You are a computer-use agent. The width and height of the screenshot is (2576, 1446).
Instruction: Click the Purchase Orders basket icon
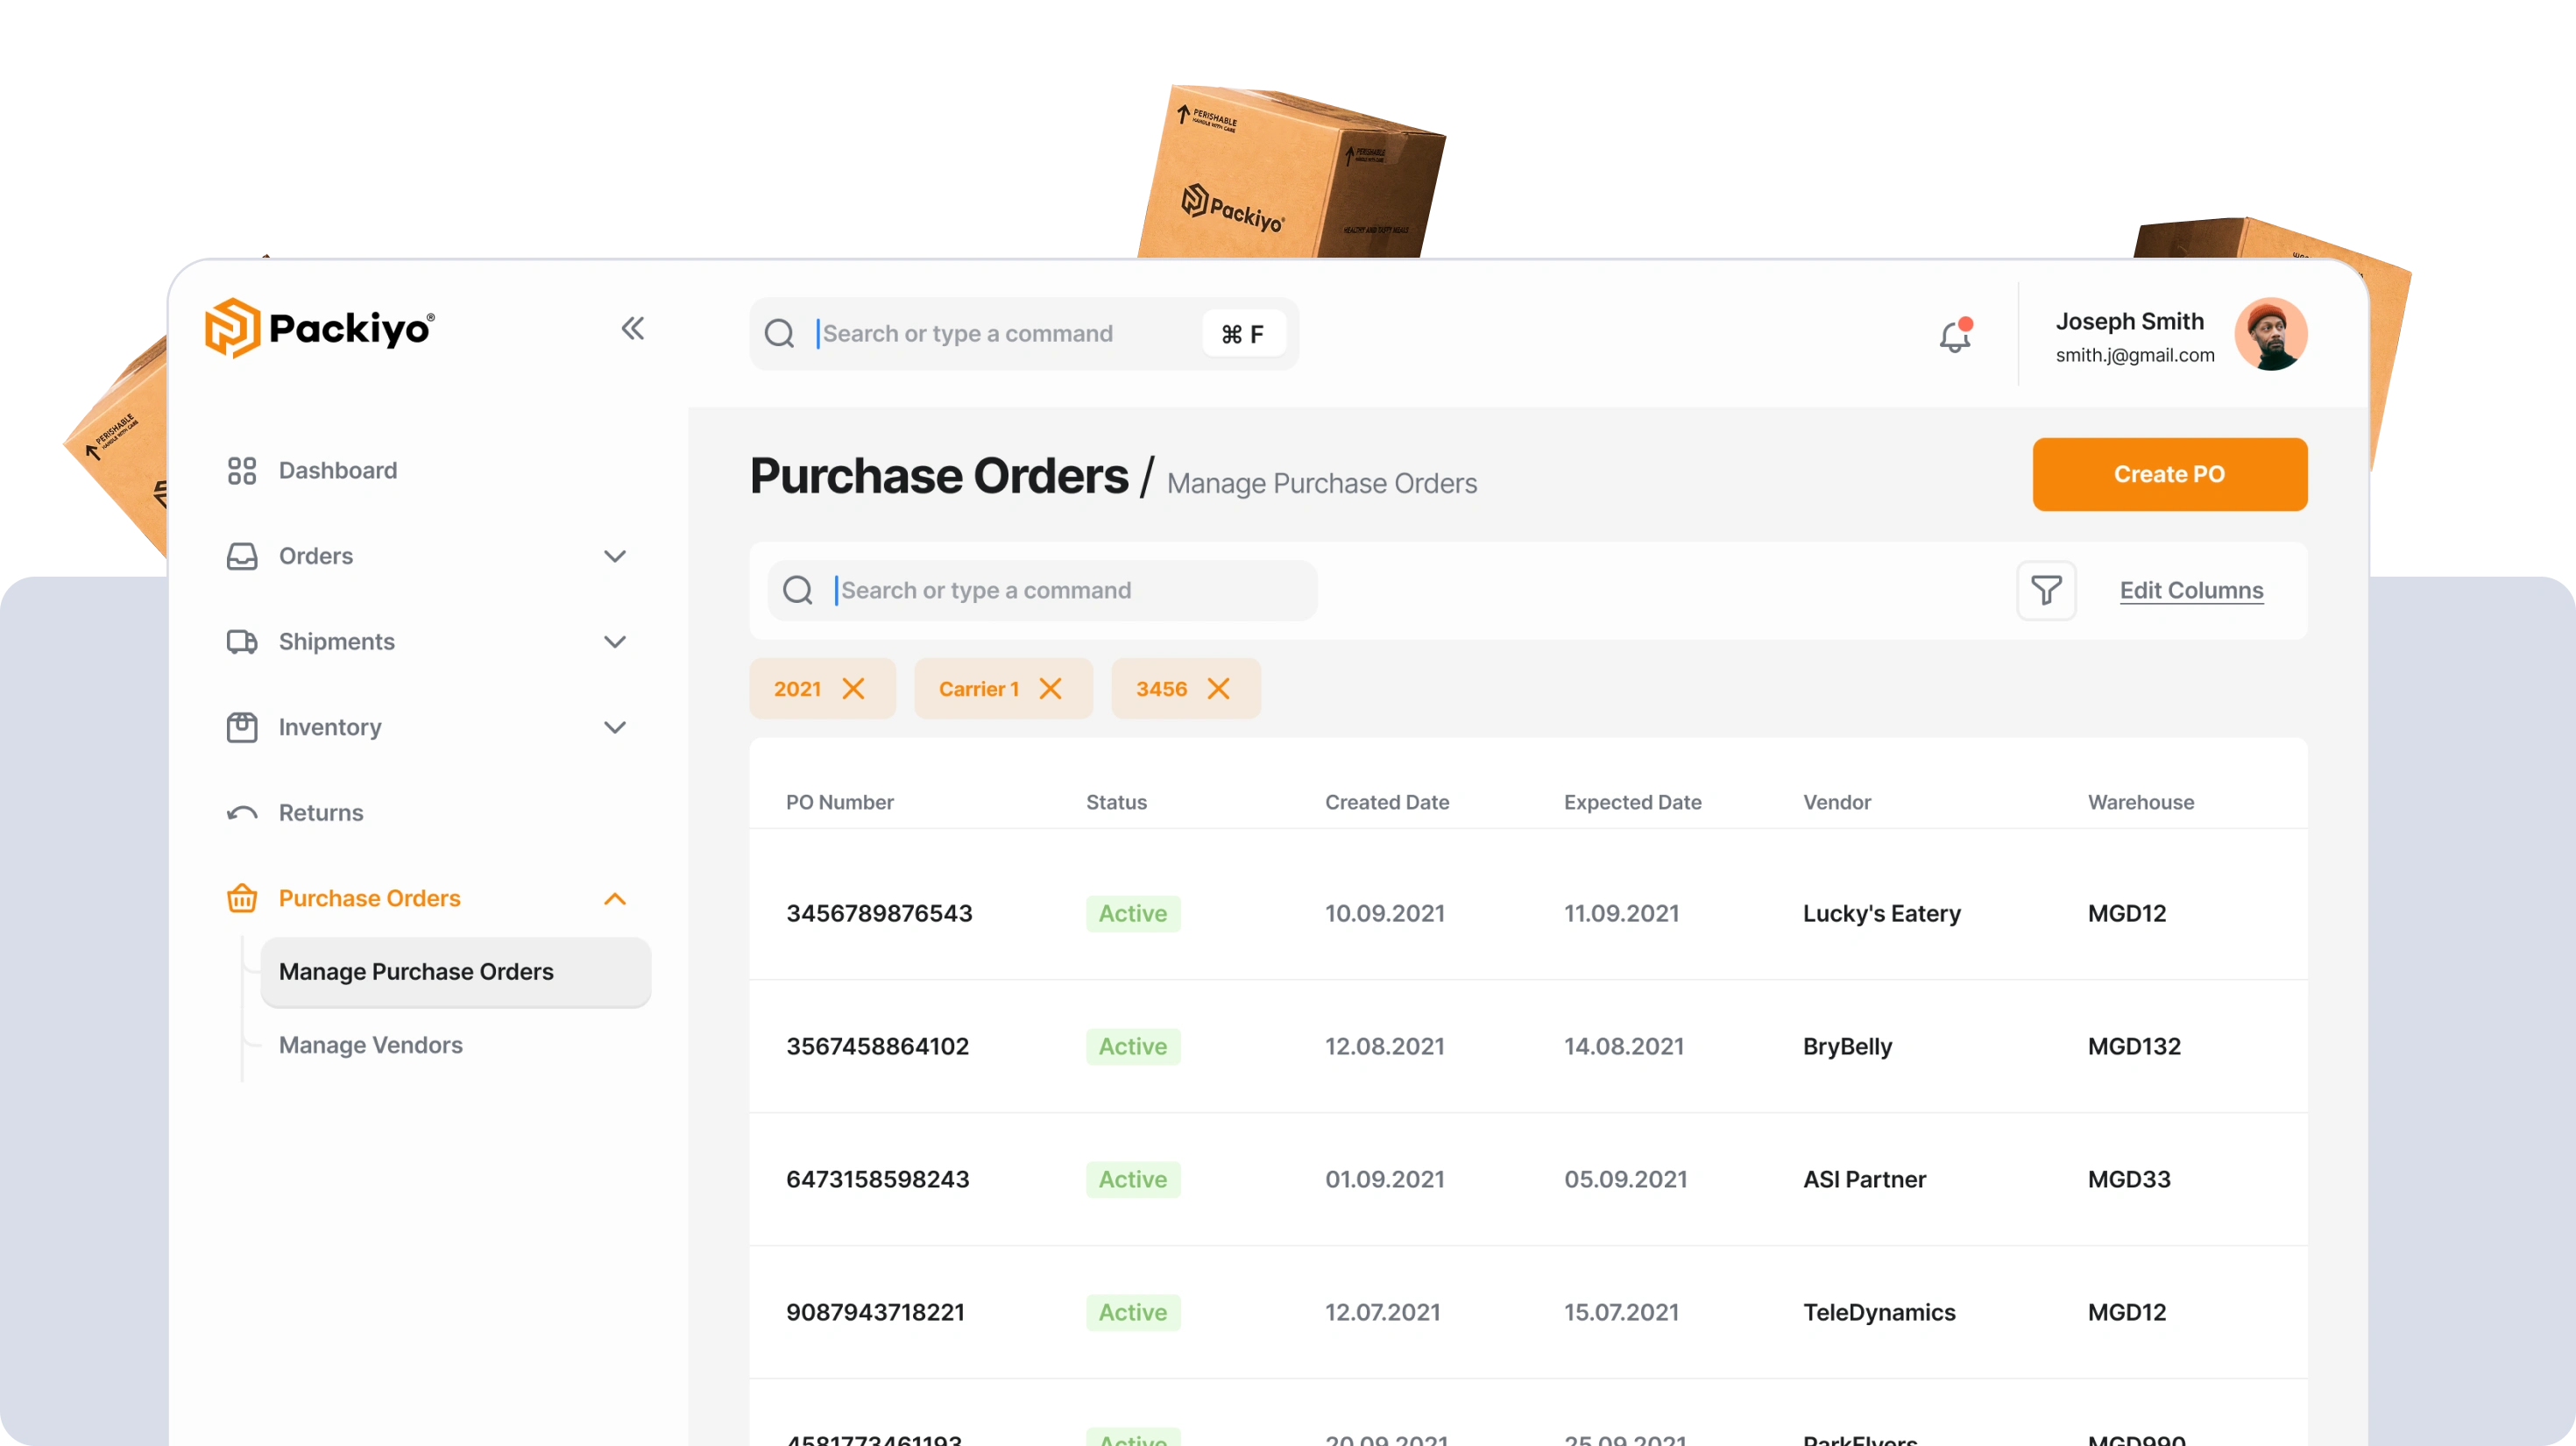pos(242,898)
